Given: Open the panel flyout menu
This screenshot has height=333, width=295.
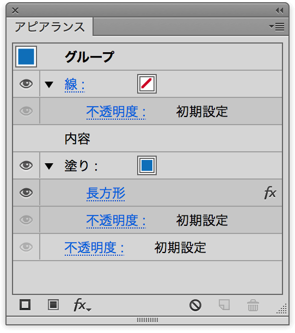Looking at the screenshot, I should tap(276, 27).
